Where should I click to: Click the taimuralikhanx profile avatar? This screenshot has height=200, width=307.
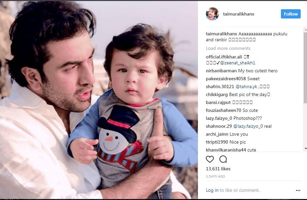click(212, 14)
